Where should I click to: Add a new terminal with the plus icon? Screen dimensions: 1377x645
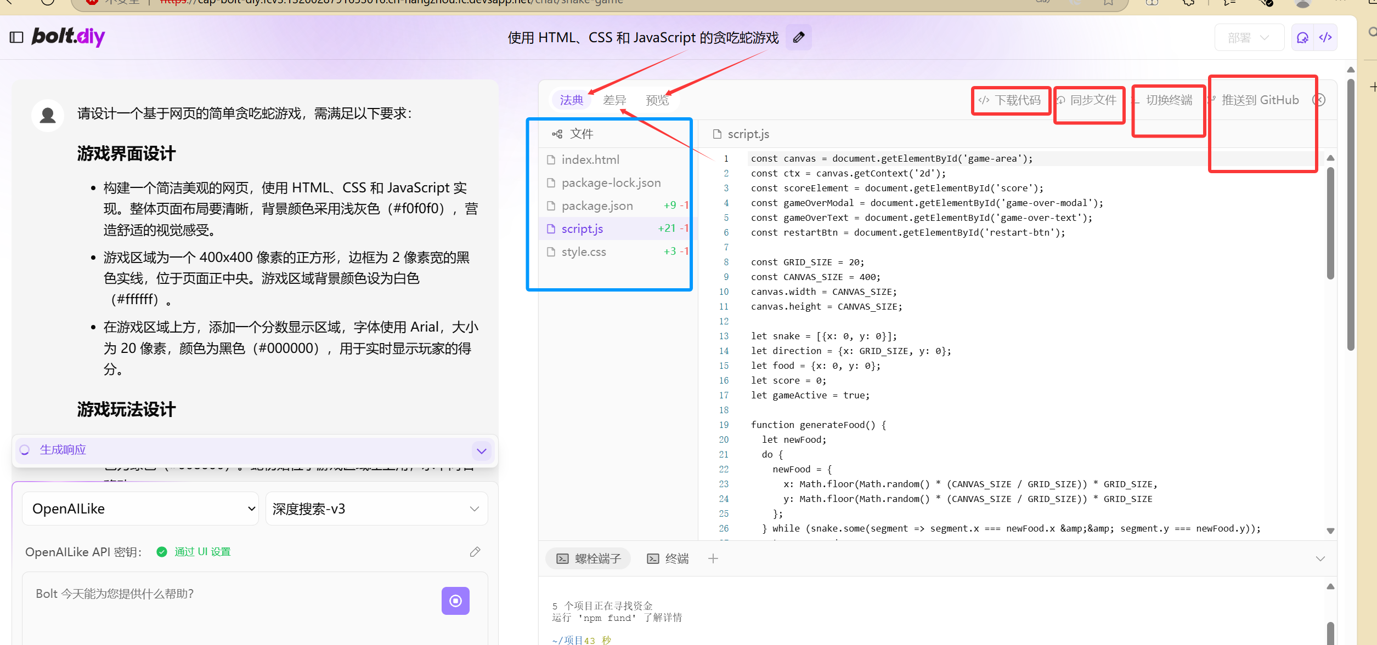[x=713, y=558]
